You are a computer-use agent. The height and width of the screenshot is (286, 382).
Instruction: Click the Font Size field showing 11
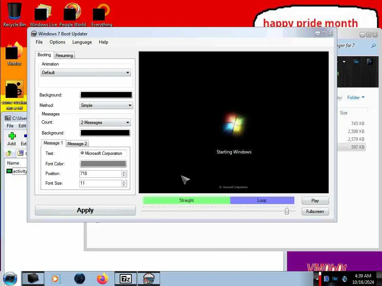(100, 183)
